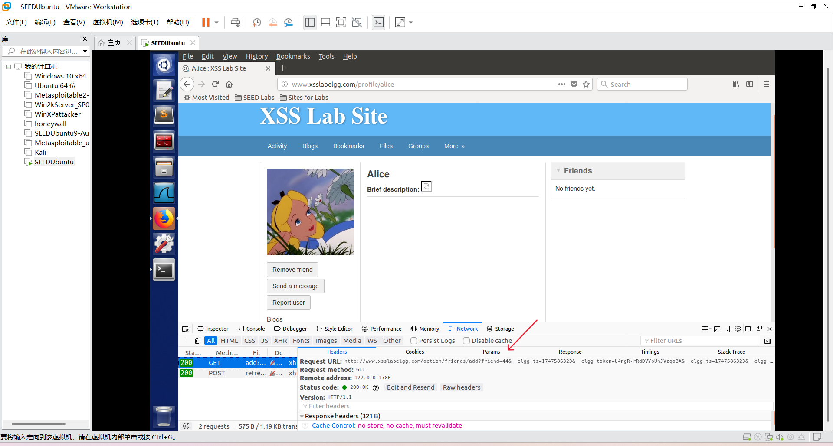This screenshot has width=833, height=446.
Task: Open System Settings wrench icon in dock
Action: click(x=164, y=244)
